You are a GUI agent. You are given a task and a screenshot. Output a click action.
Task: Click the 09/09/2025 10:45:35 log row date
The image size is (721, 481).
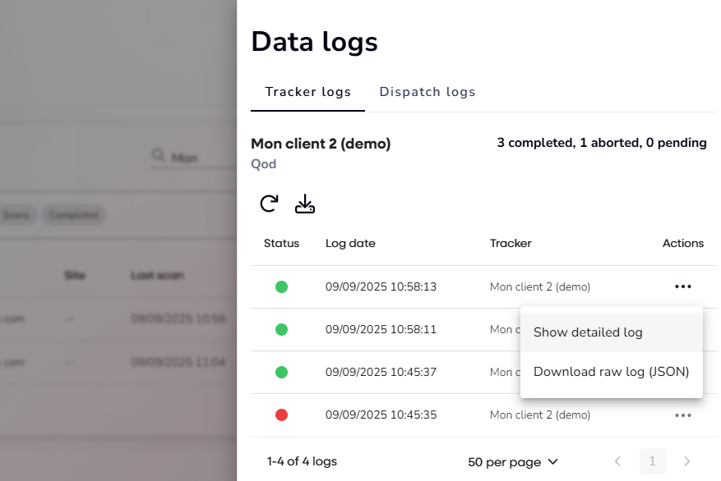[381, 415]
